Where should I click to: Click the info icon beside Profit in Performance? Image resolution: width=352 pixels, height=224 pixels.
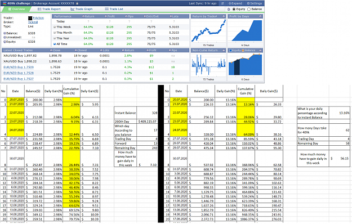click(x=105, y=16)
